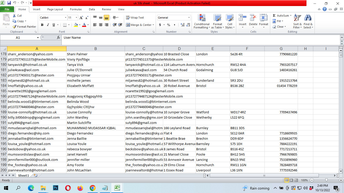Viewport: 344px width, 193px height.
Task: Switch to the Page Layout tab
Action: click(x=55, y=9)
